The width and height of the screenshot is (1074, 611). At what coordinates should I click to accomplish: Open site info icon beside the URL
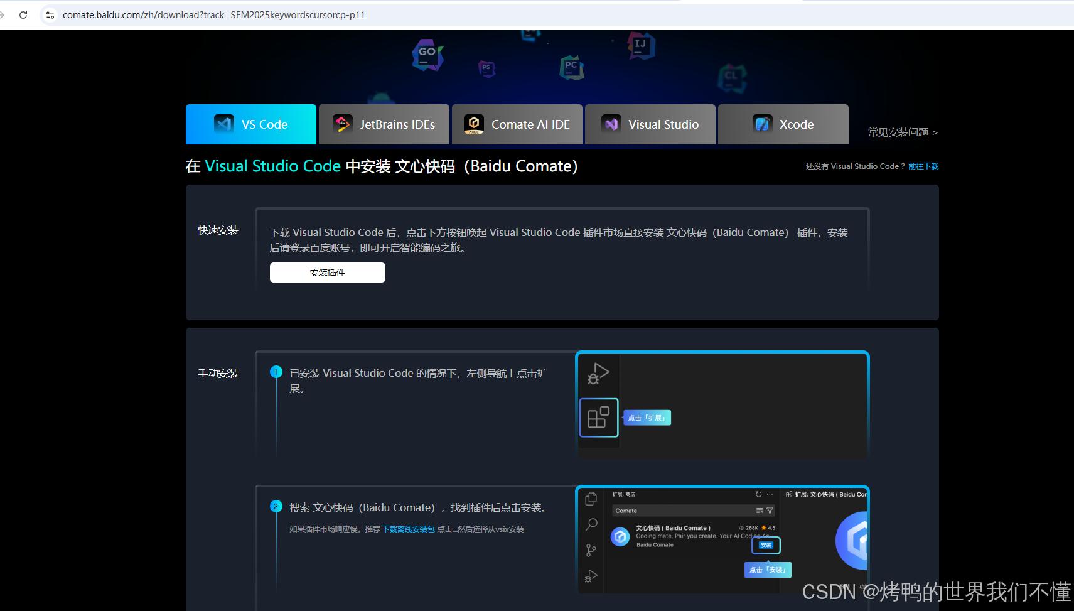(x=50, y=15)
